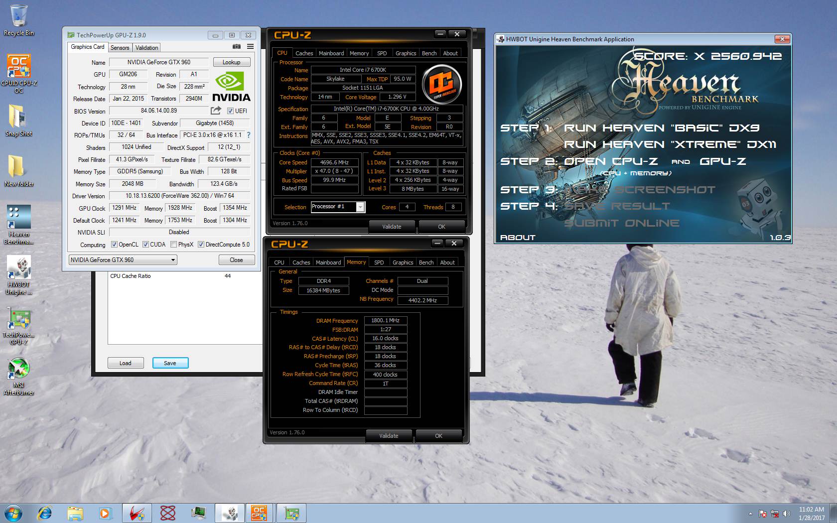Click the Bus Interface question mark help
Screen dimensions: 837x523
pyautogui.click(x=249, y=135)
